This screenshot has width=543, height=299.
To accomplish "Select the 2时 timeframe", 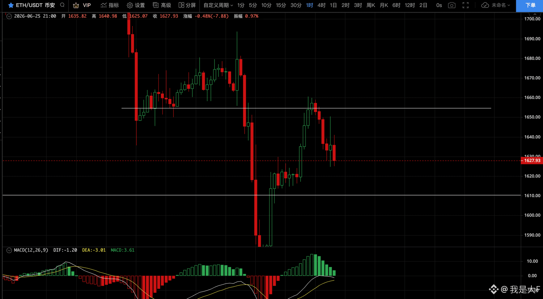I will [345, 5].
